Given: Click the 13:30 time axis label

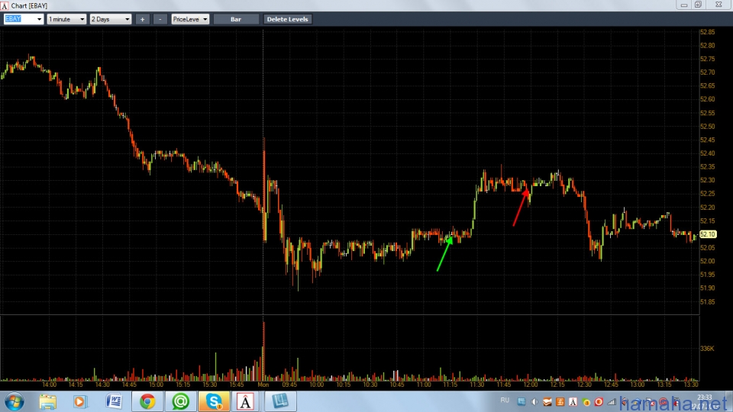Looking at the screenshot, I should click(x=691, y=385).
